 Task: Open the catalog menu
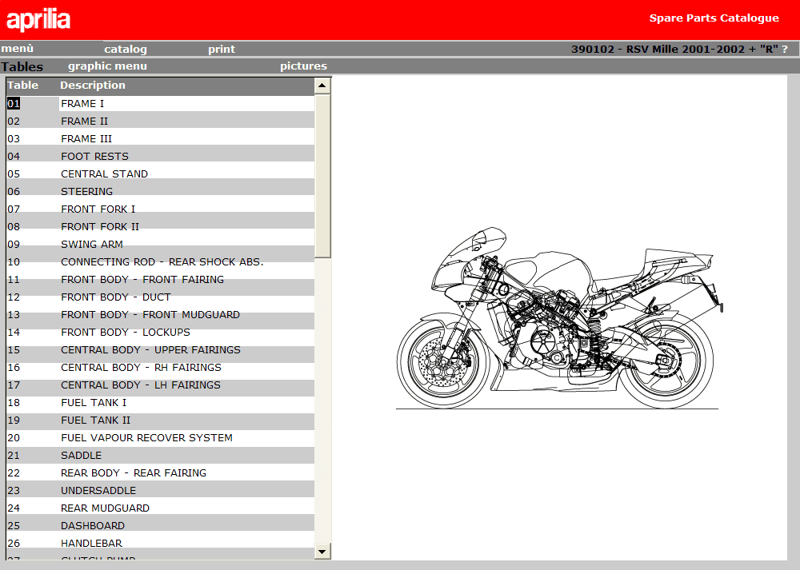pyautogui.click(x=125, y=49)
